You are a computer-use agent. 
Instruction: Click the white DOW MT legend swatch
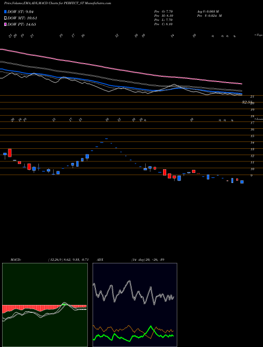click(x=6, y=18)
